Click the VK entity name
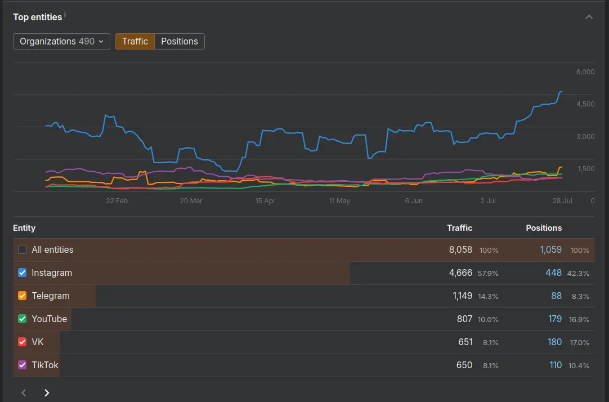609x402 pixels. tap(38, 342)
